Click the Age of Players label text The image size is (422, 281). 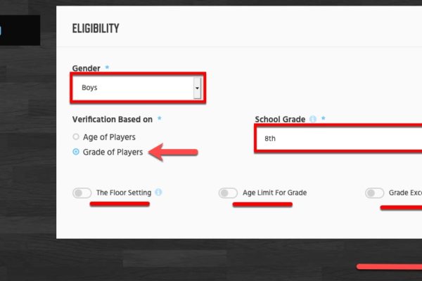[x=109, y=137]
